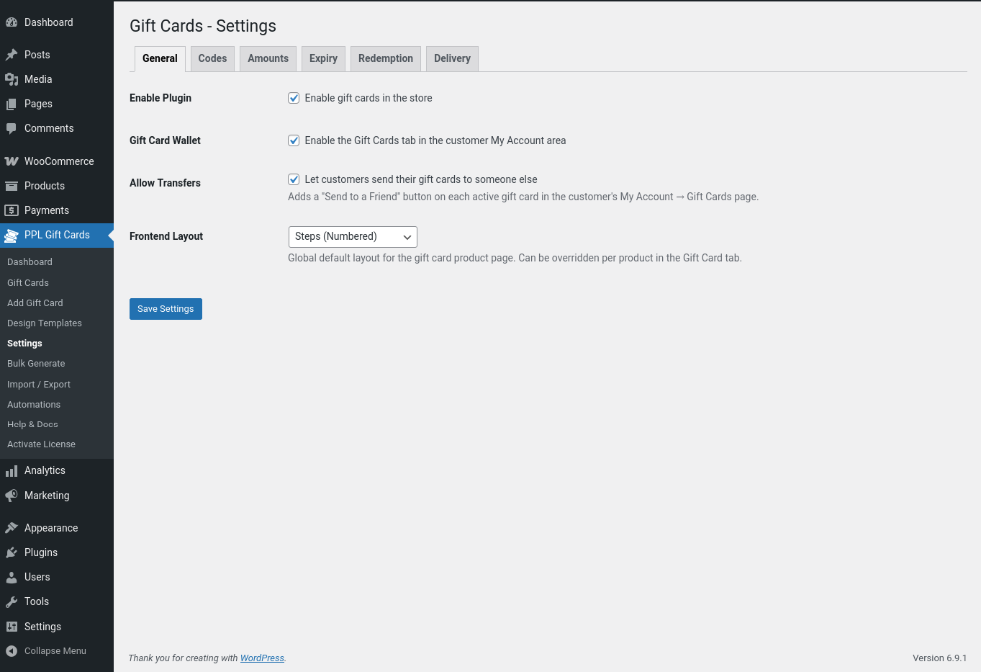This screenshot has width=981, height=672.
Task: Disable the Allow Transfers checkbox
Action: [294, 179]
